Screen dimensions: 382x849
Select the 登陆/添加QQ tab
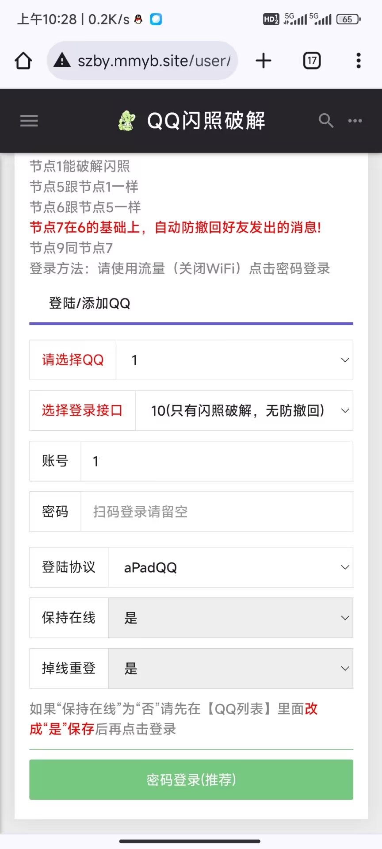[90, 303]
